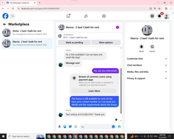
Task: Click Marcia's avatar beside Text Joshua message
Action: pyautogui.click(x=61, y=115)
